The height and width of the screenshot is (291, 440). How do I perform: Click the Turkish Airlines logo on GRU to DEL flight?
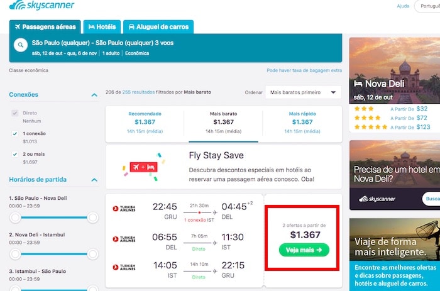[x=124, y=209]
